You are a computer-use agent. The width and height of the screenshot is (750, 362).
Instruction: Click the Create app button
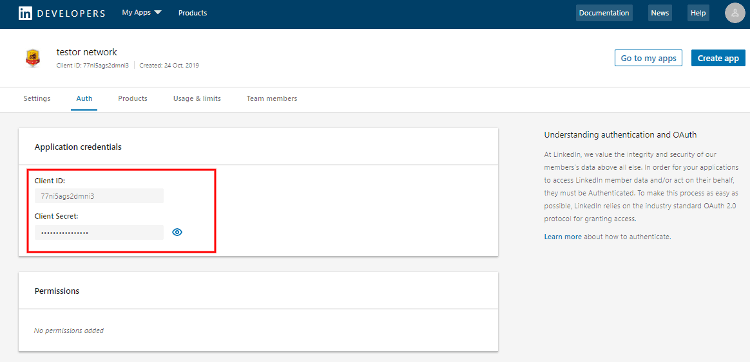pos(718,59)
